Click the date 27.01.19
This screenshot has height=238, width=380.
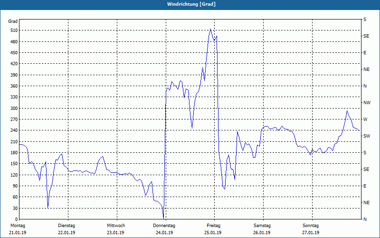click(x=311, y=233)
